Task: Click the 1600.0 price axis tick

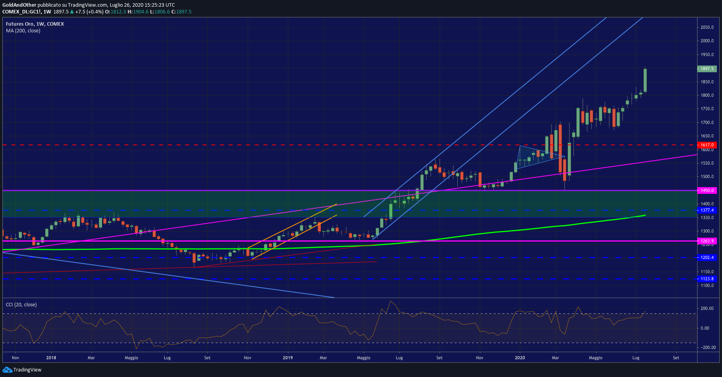Action: tap(707, 150)
